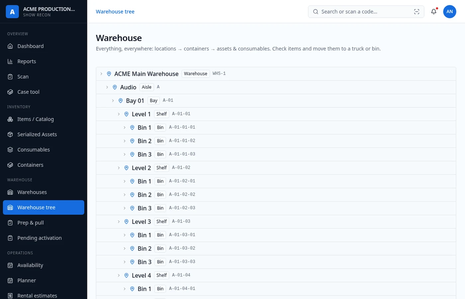Image resolution: width=465 pixels, height=299 pixels.
Task: Click the Reports chart icon
Action: point(10,61)
